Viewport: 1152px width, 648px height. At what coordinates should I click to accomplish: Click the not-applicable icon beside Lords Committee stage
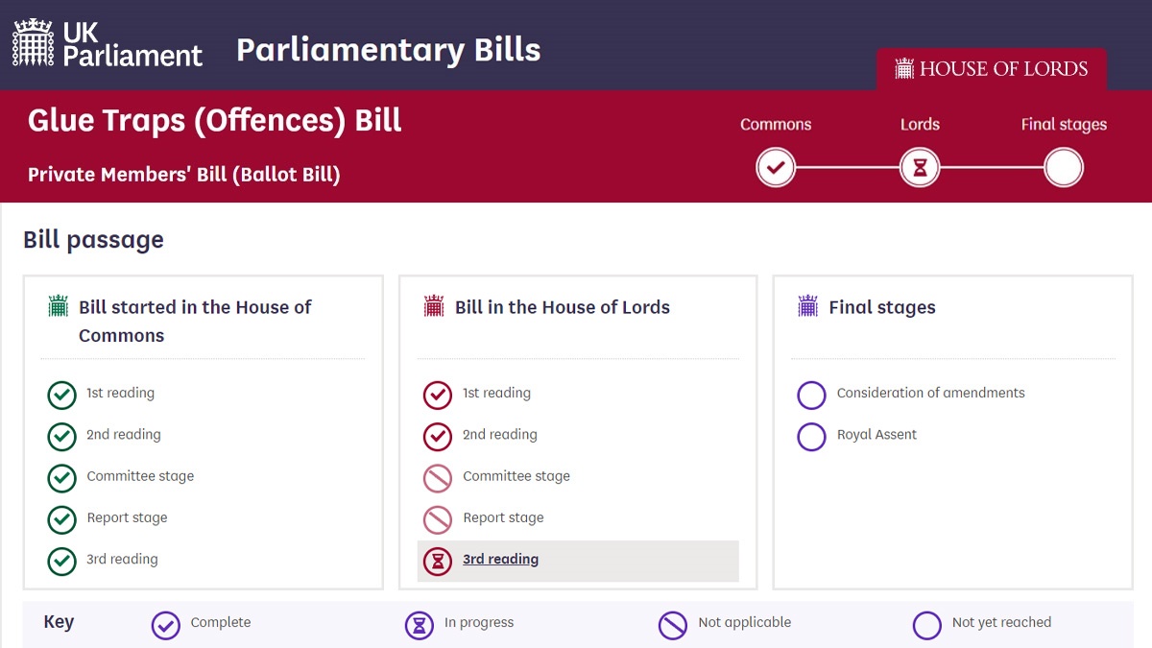pyautogui.click(x=438, y=478)
